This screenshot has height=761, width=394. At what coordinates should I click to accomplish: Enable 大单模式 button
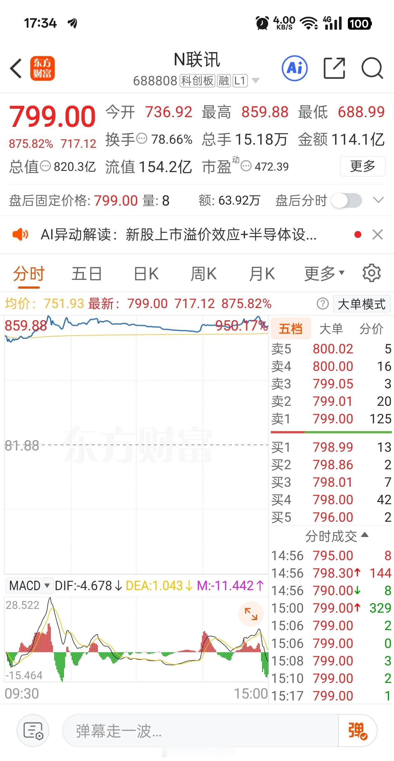[362, 304]
